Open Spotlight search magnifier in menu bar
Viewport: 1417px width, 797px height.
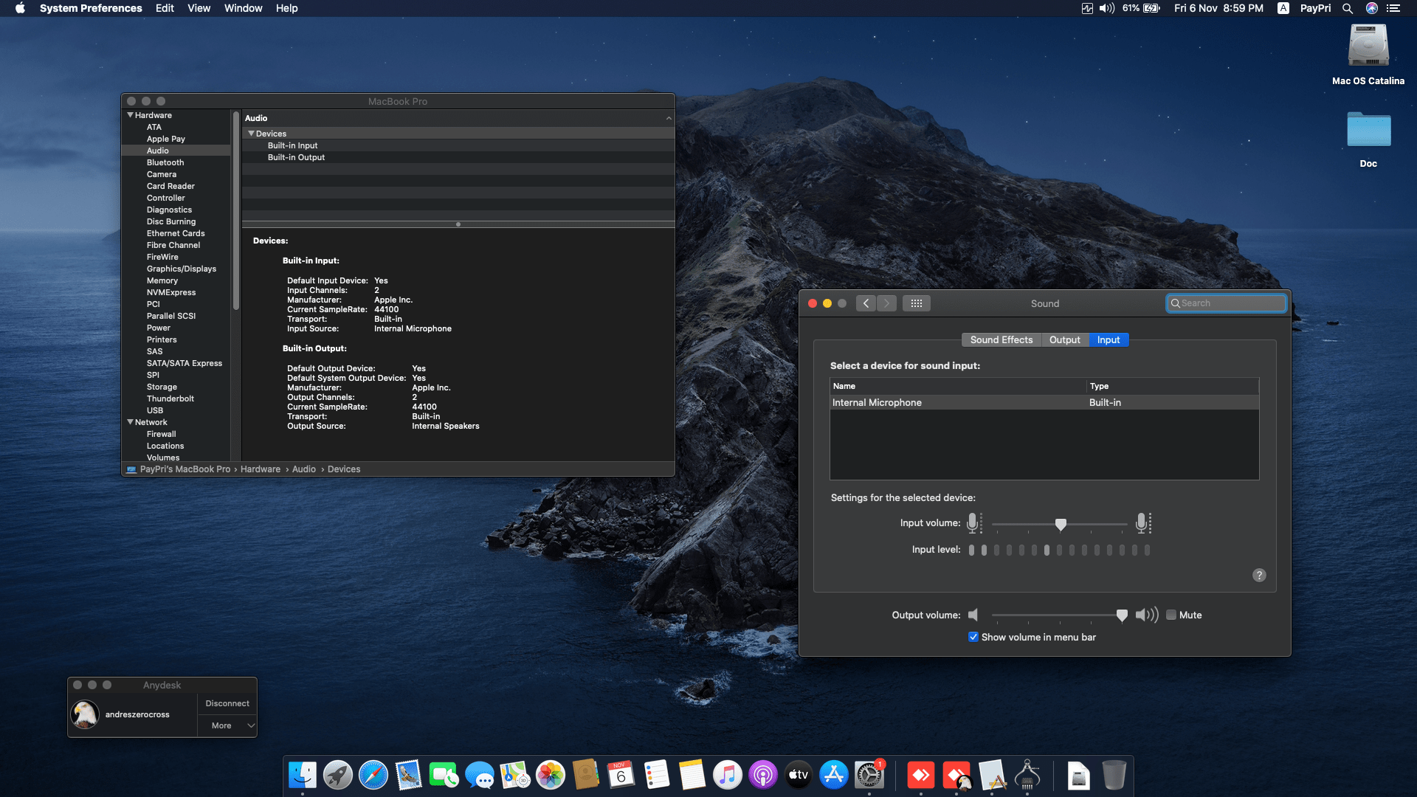click(1348, 8)
